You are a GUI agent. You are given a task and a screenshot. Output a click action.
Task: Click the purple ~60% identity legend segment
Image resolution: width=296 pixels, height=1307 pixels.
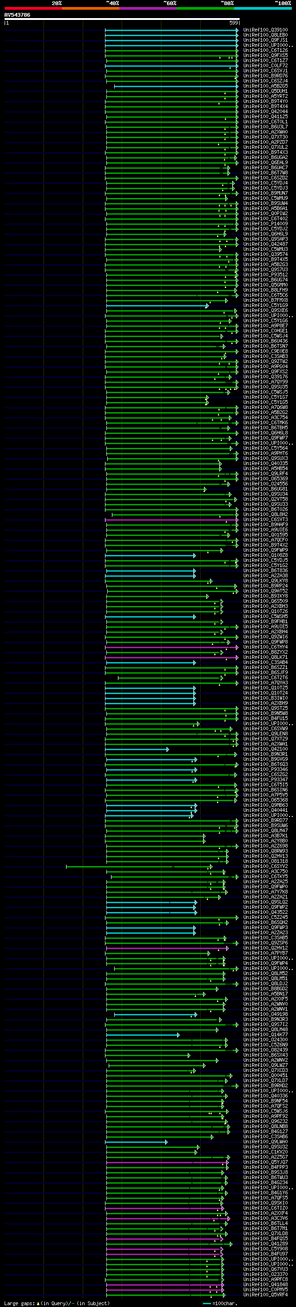[148, 8]
